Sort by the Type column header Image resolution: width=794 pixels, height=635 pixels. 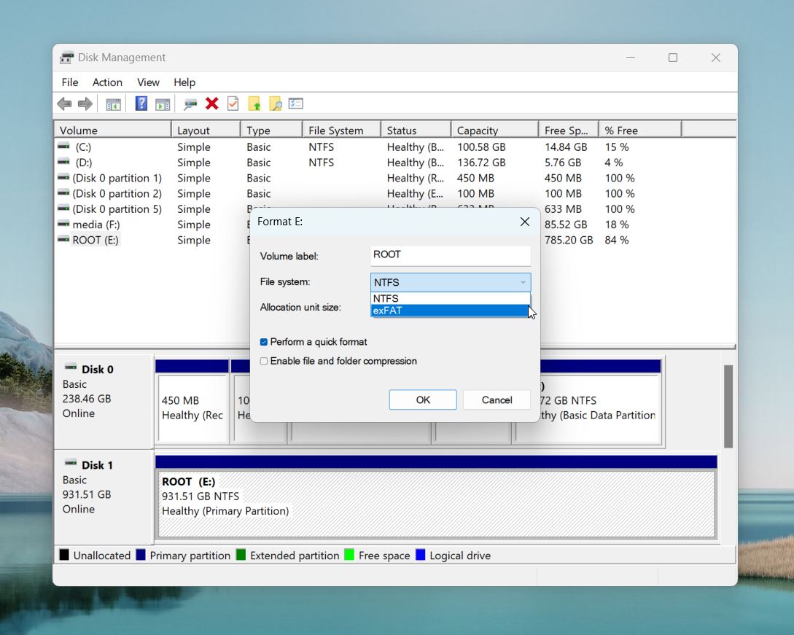coord(271,130)
